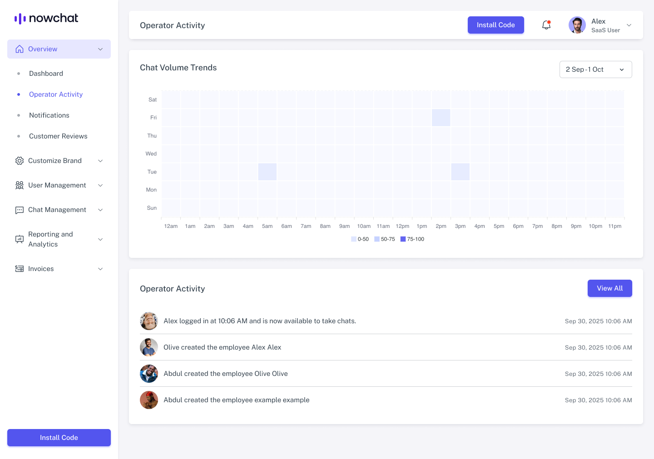Viewport: 654px width, 459px height.
Task: Click Install Code button in top header
Action: (x=495, y=25)
